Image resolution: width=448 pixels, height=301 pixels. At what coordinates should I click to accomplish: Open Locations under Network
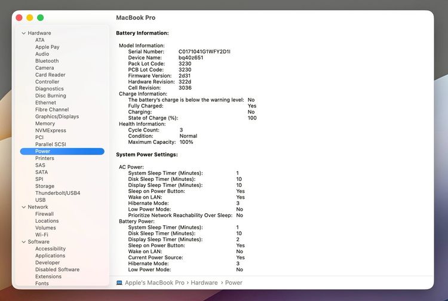pos(47,221)
